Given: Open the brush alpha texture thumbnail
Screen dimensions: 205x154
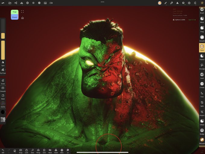Looking at the screenshot, I should click(3, 120).
